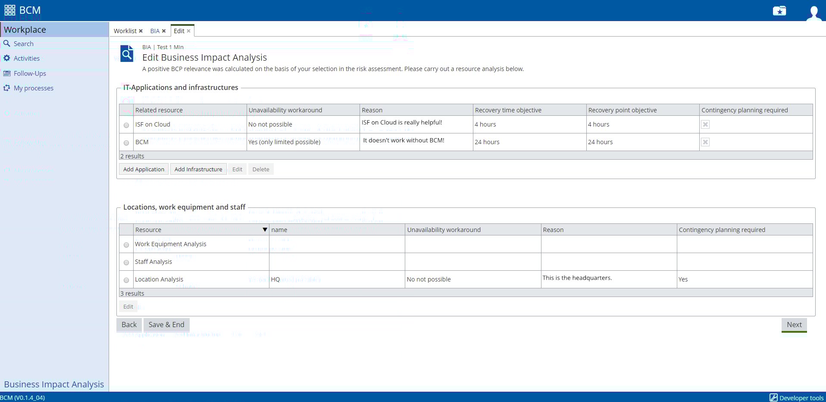The width and height of the screenshot is (826, 402).
Task: Open My processes in the sidebar
Action: click(x=34, y=88)
